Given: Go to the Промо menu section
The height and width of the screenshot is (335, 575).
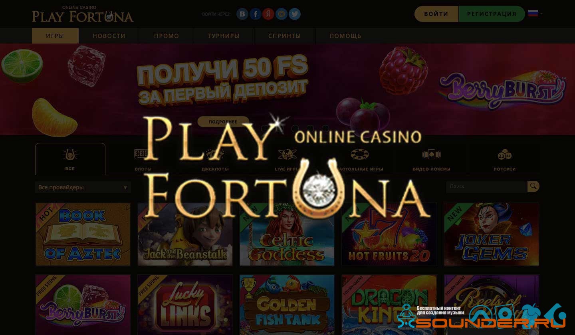Looking at the screenshot, I should [x=167, y=36].
